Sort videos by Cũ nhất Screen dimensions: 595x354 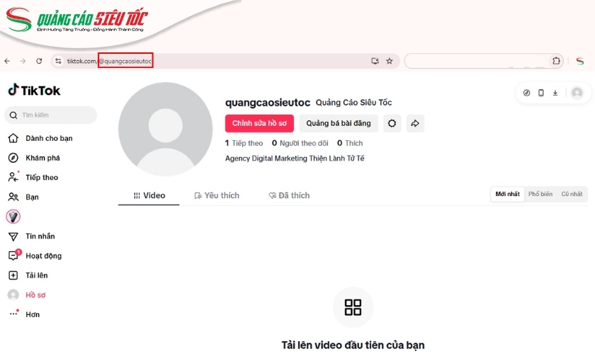572,194
